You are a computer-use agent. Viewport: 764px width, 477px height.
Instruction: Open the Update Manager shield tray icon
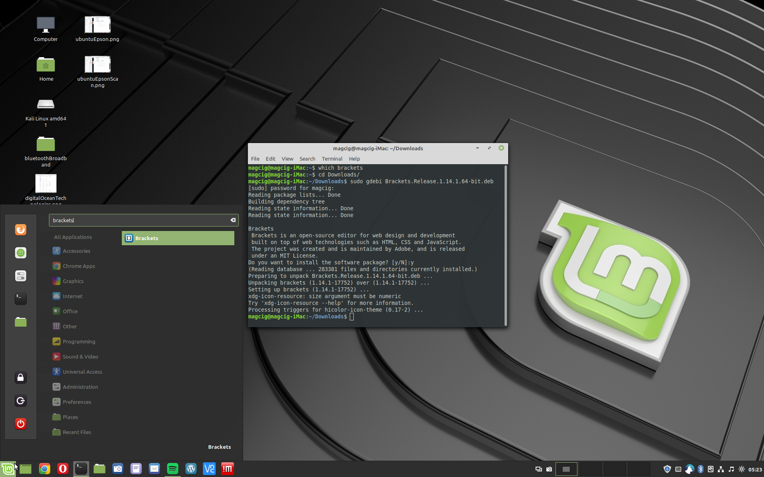point(667,469)
